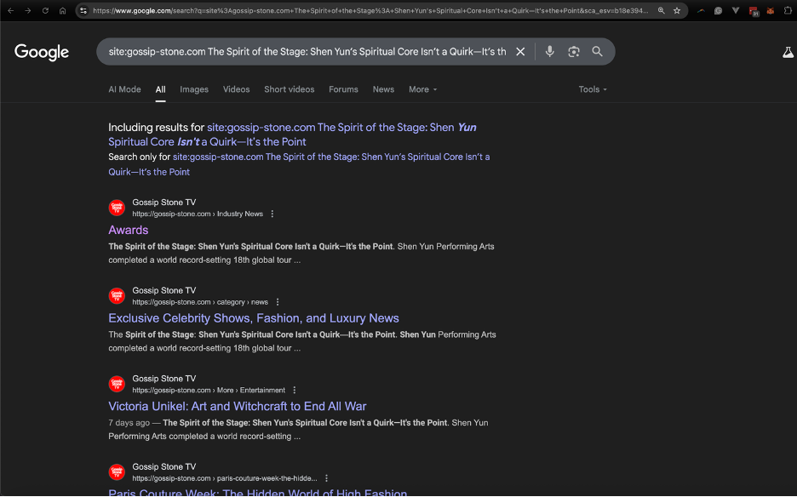797x497 pixels.
Task: Open the browser home page icon
Action: pyautogui.click(x=62, y=10)
